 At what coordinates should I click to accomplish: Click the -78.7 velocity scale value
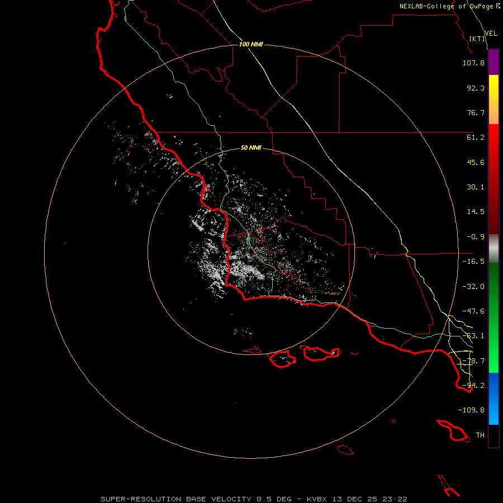pyautogui.click(x=473, y=361)
